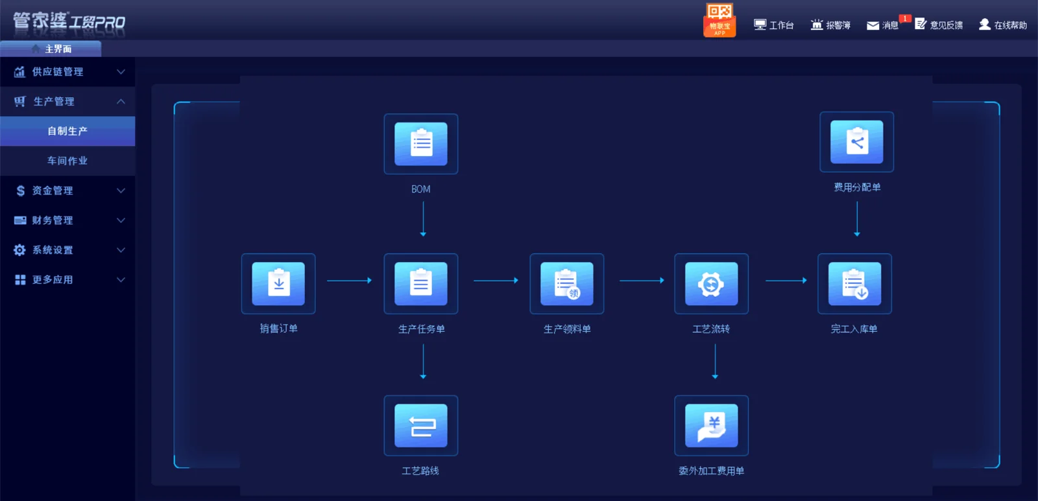Screen dimensions: 1038x501
Task: Open the 销售订单 sales order icon
Action: click(278, 284)
